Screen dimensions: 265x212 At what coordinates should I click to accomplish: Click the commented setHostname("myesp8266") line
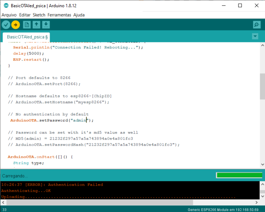coord(59,102)
